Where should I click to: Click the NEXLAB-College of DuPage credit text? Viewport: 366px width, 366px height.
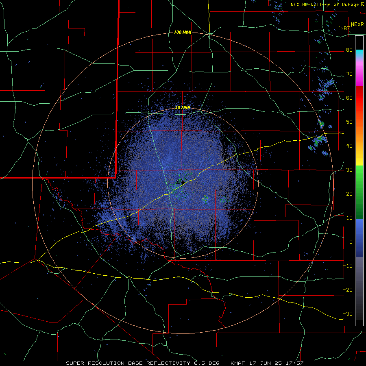pos(327,4)
